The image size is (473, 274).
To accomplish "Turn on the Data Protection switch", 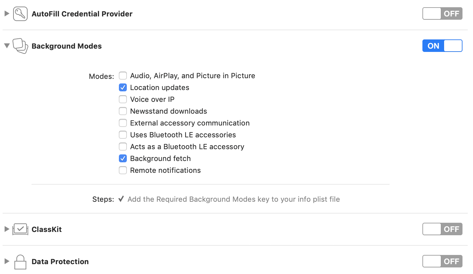I will [442, 262].
